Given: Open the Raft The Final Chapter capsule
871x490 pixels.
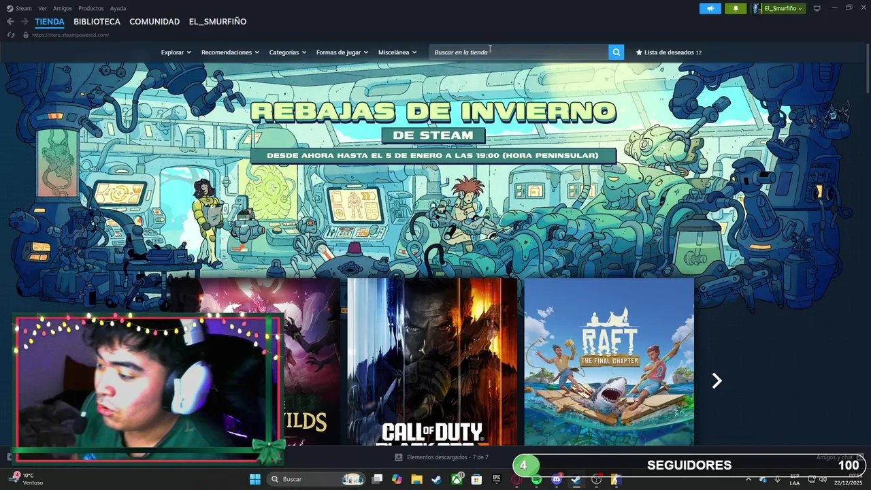Looking at the screenshot, I should (x=609, y=361).
